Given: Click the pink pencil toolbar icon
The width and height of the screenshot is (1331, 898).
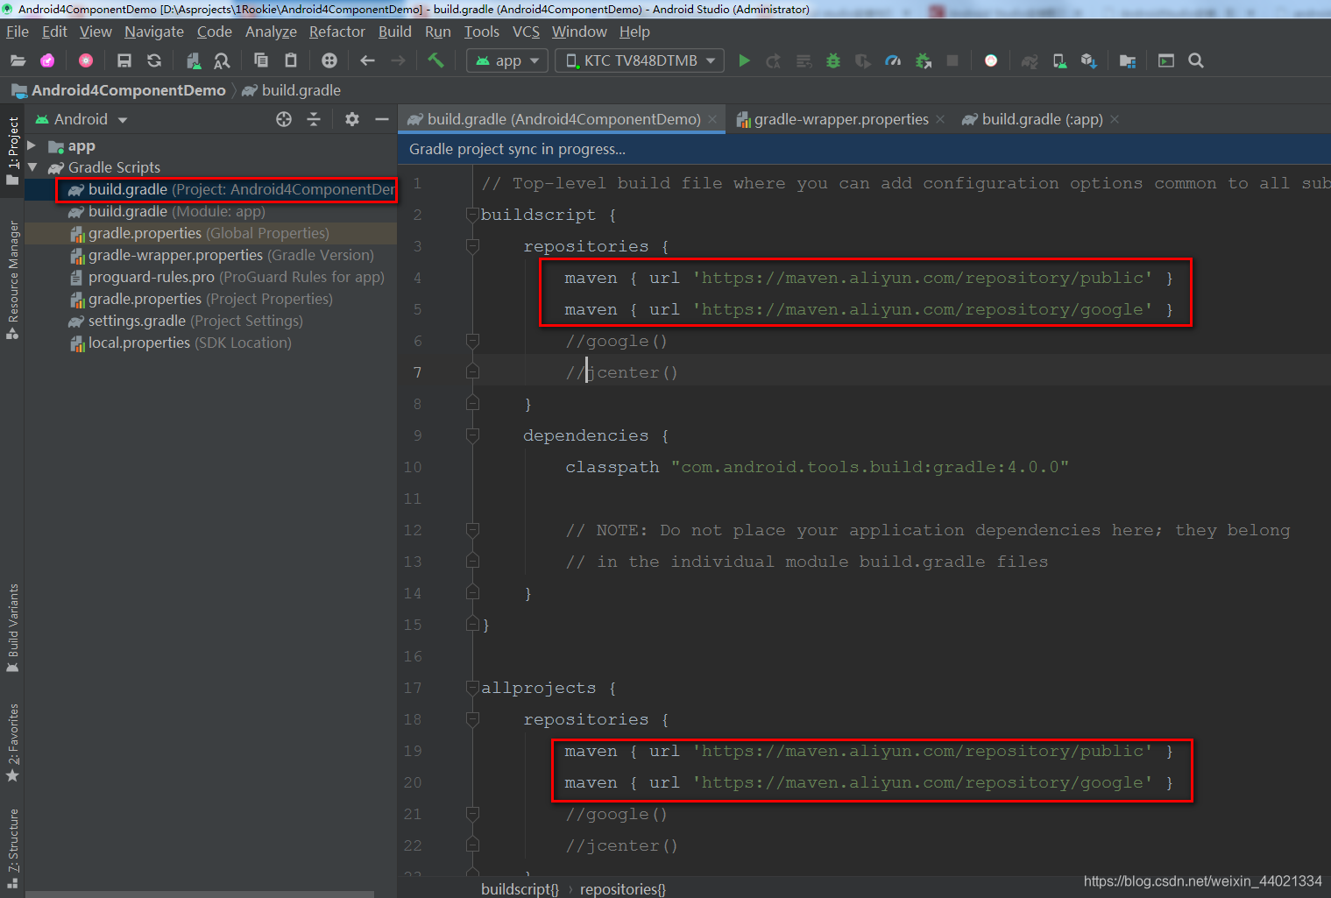Looking at the screenshot, I should pyautogui.click(x=47, y=60).
